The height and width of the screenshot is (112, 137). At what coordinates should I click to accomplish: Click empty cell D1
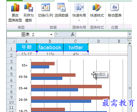tap(99, 47)
